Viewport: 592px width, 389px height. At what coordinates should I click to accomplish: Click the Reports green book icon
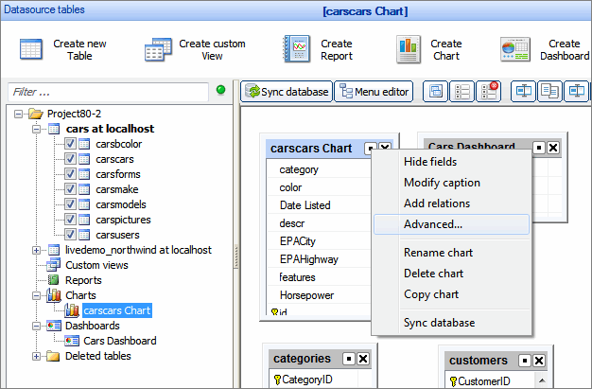pyautogui.click(x=54, y=280)
